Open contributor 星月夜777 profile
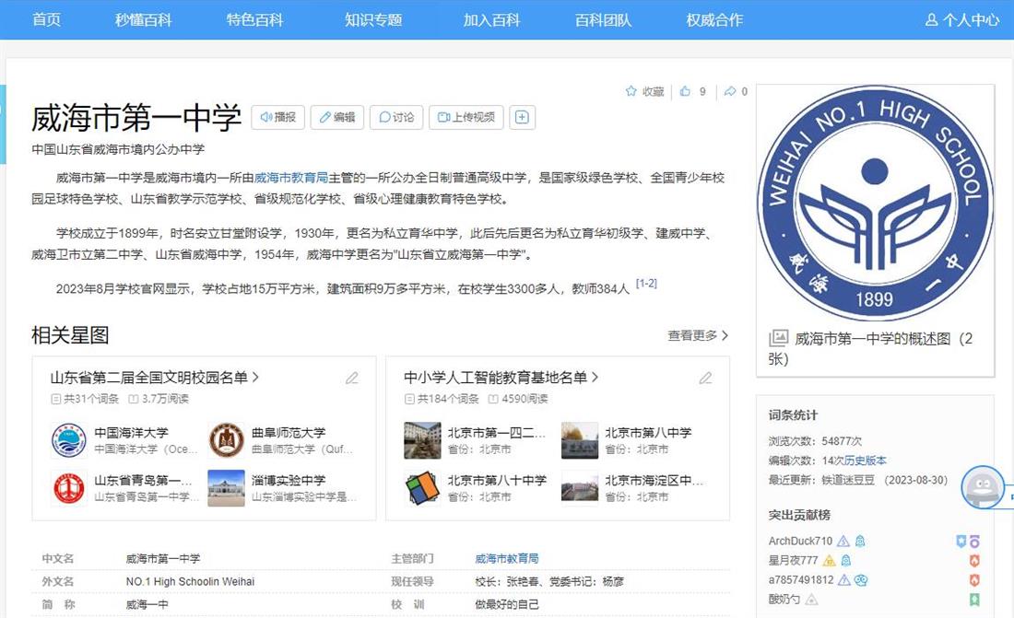The width and height of the screenshot is (1014, 618). [x=793, y=561]
